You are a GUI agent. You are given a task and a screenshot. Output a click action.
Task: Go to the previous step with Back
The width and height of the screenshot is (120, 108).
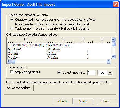(63, 101)
